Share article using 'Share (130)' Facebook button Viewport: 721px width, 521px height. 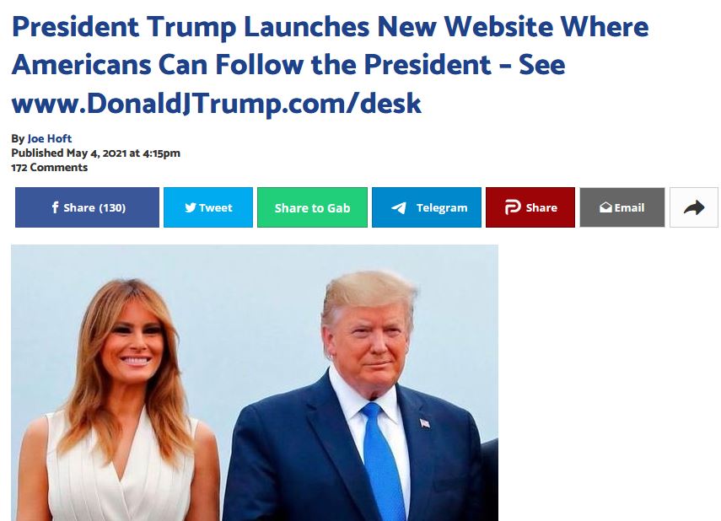click(87, 207)
